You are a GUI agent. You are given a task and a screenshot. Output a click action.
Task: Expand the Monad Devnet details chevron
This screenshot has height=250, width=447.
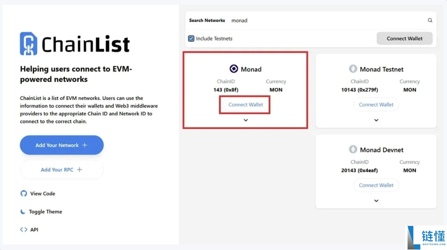(x=376, y=200)
